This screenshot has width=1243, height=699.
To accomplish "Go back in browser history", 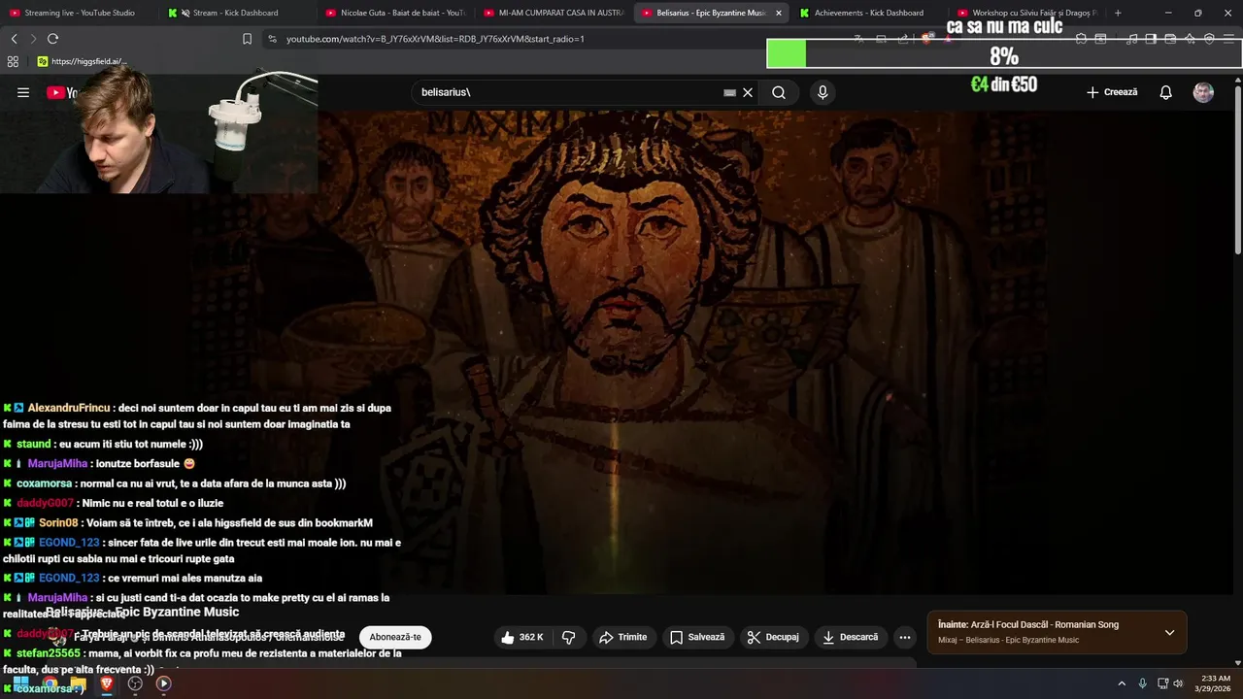I will 14,39.
